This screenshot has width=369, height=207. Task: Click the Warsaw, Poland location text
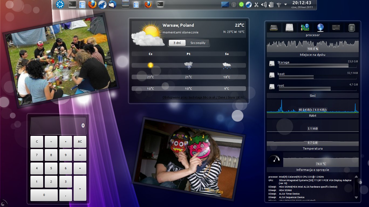178,25
